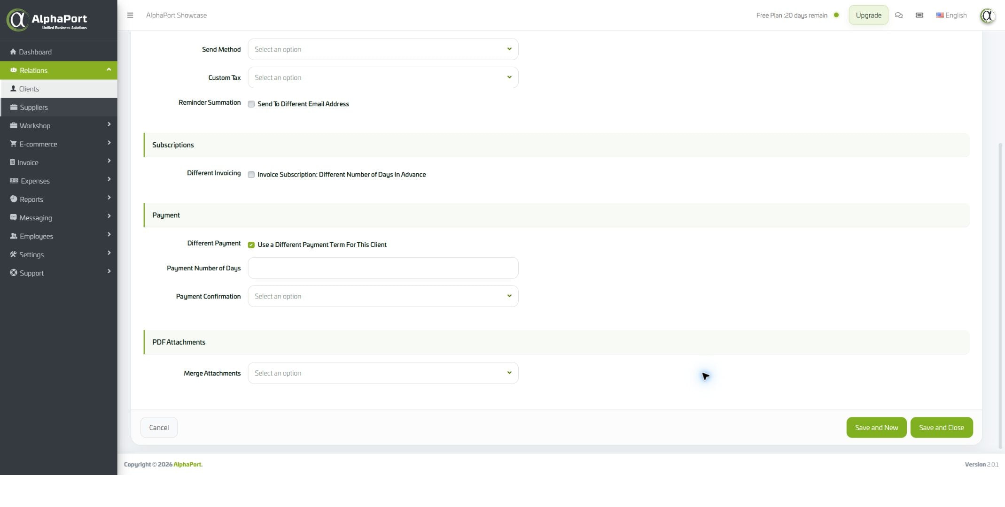Open the Custom Tax dropdown
This screenshot has height=507, width=1005.
pyautogui.click(x=383, y=77)
